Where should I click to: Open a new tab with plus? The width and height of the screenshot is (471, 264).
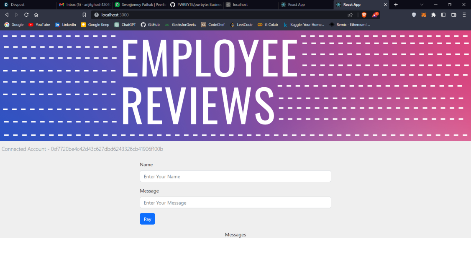coord(396,5)
